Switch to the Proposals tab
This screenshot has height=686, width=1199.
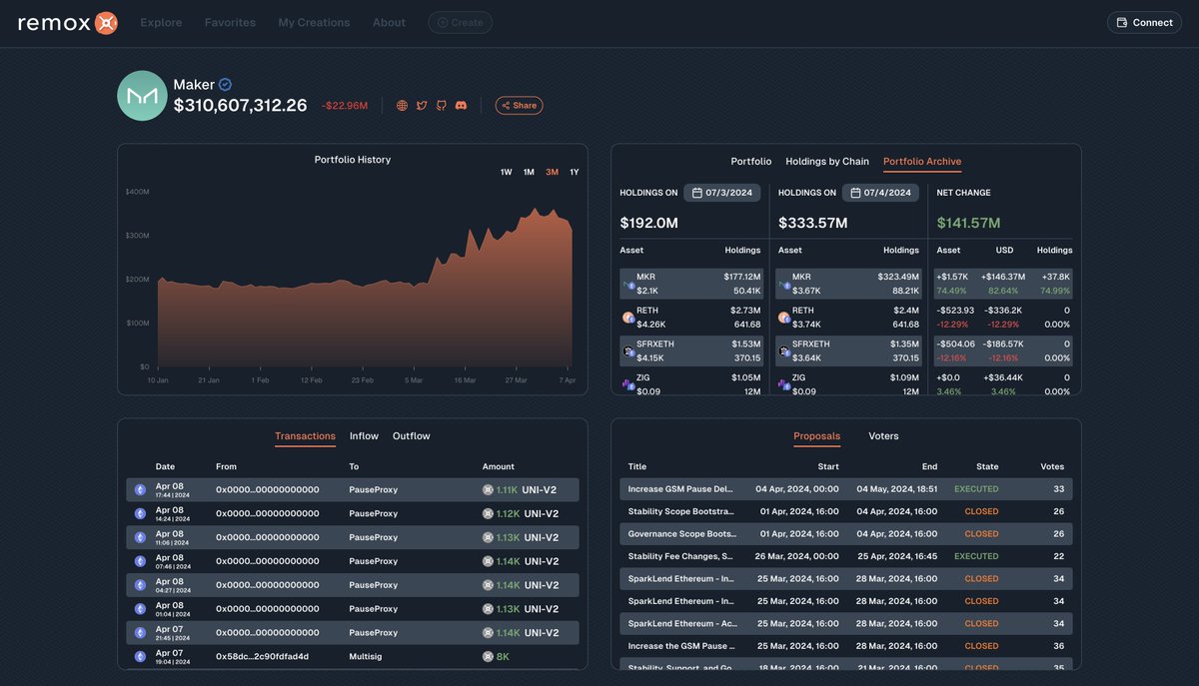816,435
